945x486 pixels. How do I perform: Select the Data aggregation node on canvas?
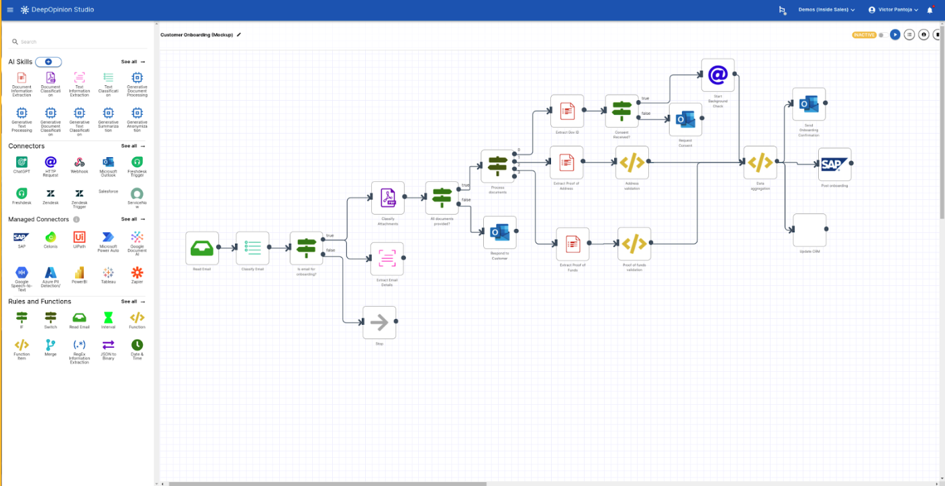tap(760, 162)
